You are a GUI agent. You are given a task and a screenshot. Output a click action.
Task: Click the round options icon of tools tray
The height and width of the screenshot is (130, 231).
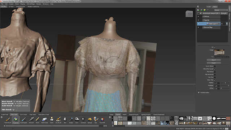tap(1, 117)
